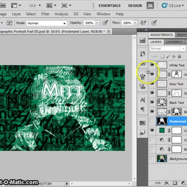This screenshot has height=187, width=187.
Task: Switch to the Channels tab
Action: [174, 42]
